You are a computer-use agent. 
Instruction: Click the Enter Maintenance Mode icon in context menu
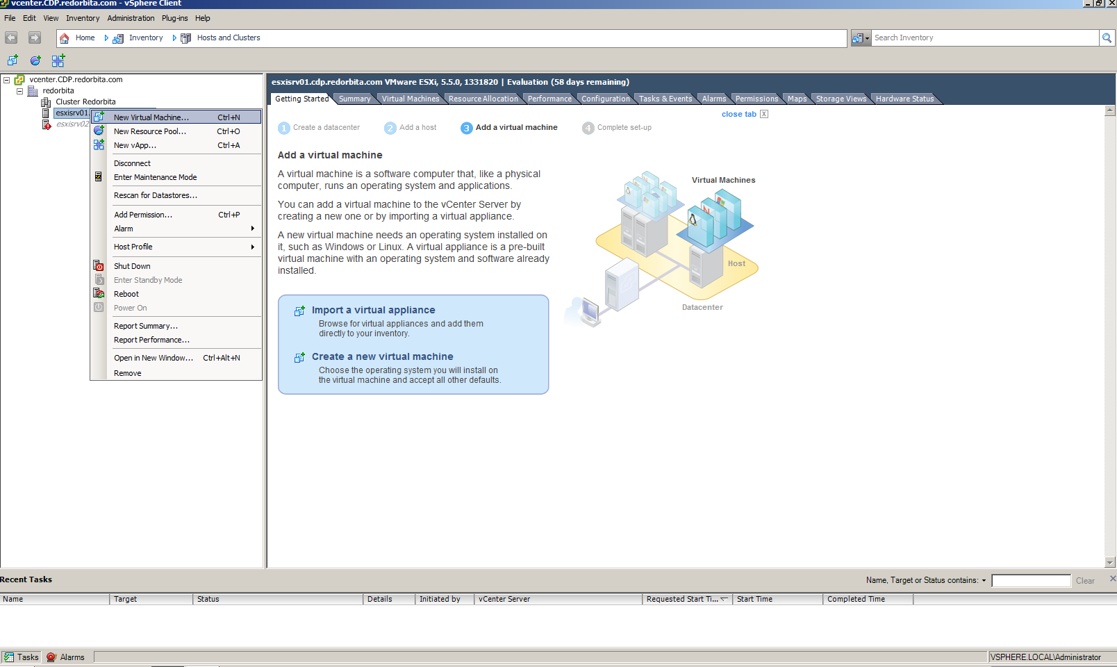click(x=98, y=176)
